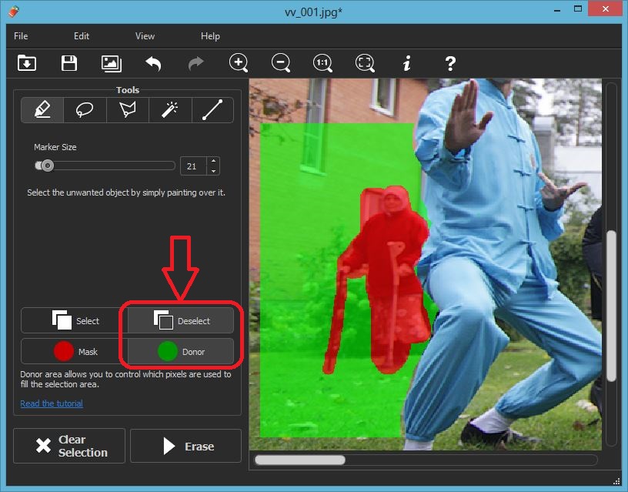Enable the red Mask mode
Image resolution: width=628 pixels, height=492 pixels.
72,351
